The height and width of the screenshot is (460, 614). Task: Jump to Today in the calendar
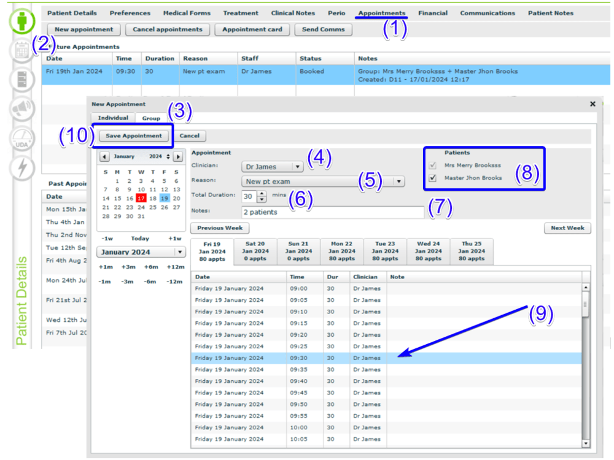pyautogui.click(x=140, y=238)
